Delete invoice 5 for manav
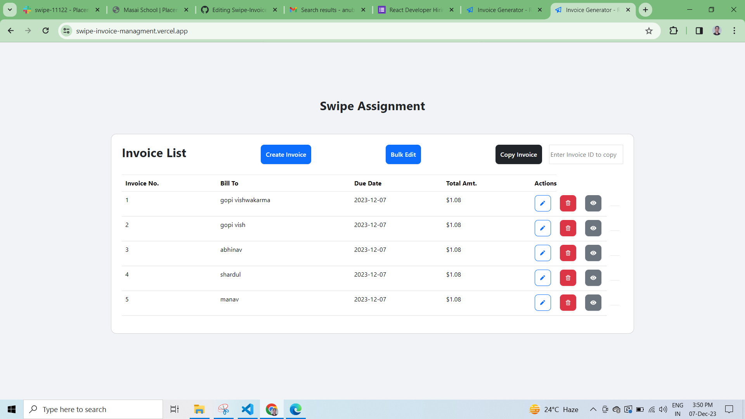This screenshot has height=419, width=745. (568, 303)
